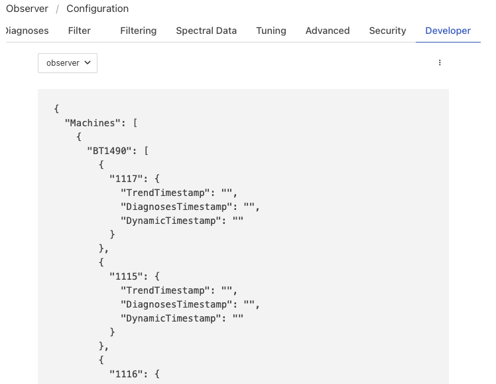This screenshot has width=496, height=384.
Task: Place cursor on the "1115" entry
Action: tap(126, 276)
